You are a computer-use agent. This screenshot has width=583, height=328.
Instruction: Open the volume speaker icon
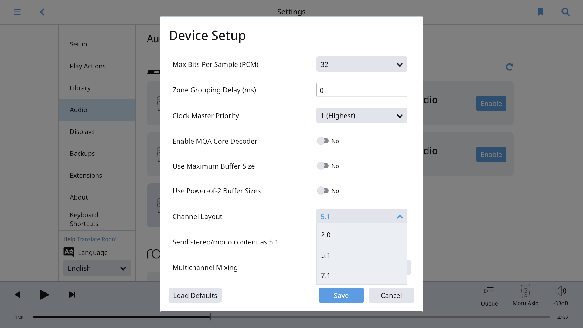coord(560,291)
